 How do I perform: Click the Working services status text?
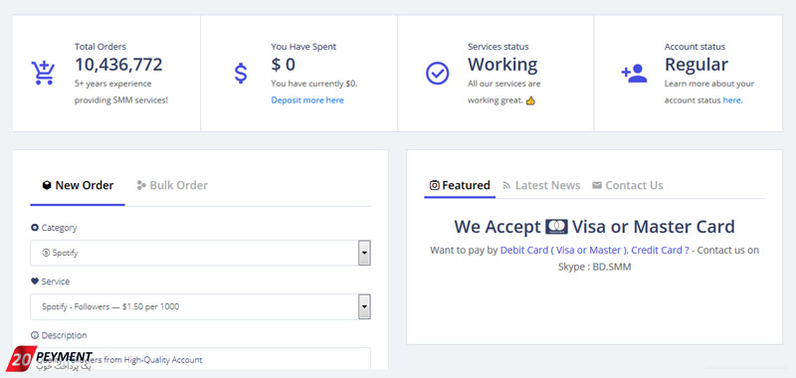[x=502, y=65]
